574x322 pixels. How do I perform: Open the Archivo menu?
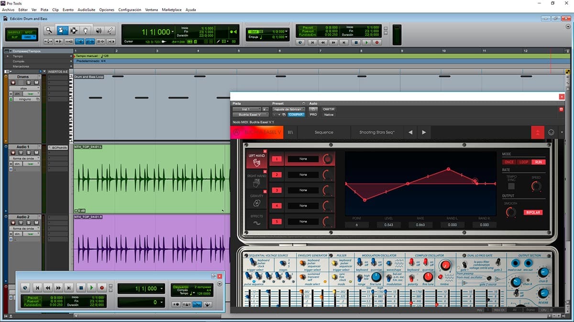8,10
